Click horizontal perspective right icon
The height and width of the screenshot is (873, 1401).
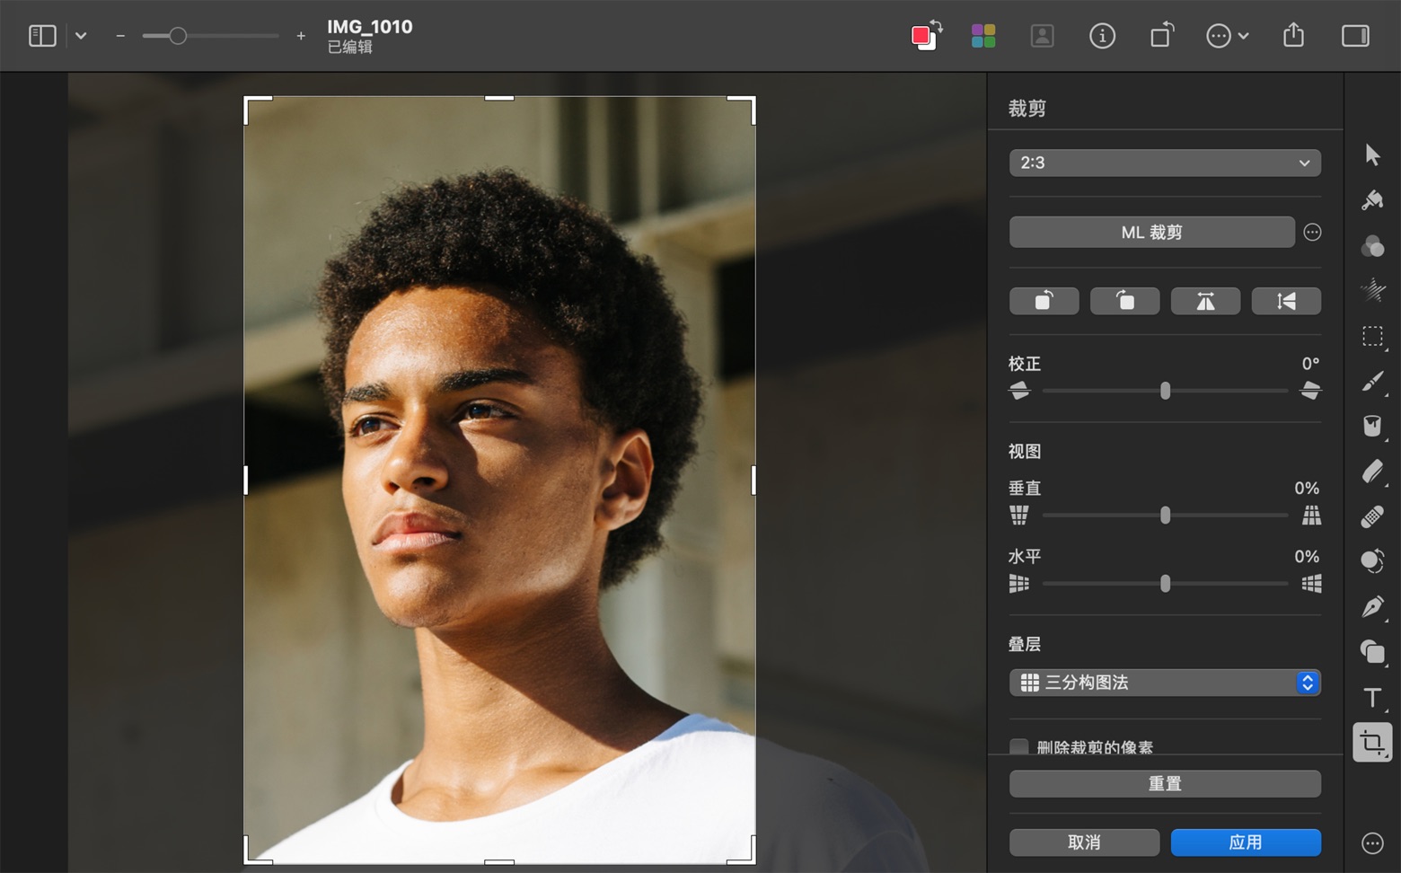(x=1311, y=584)
